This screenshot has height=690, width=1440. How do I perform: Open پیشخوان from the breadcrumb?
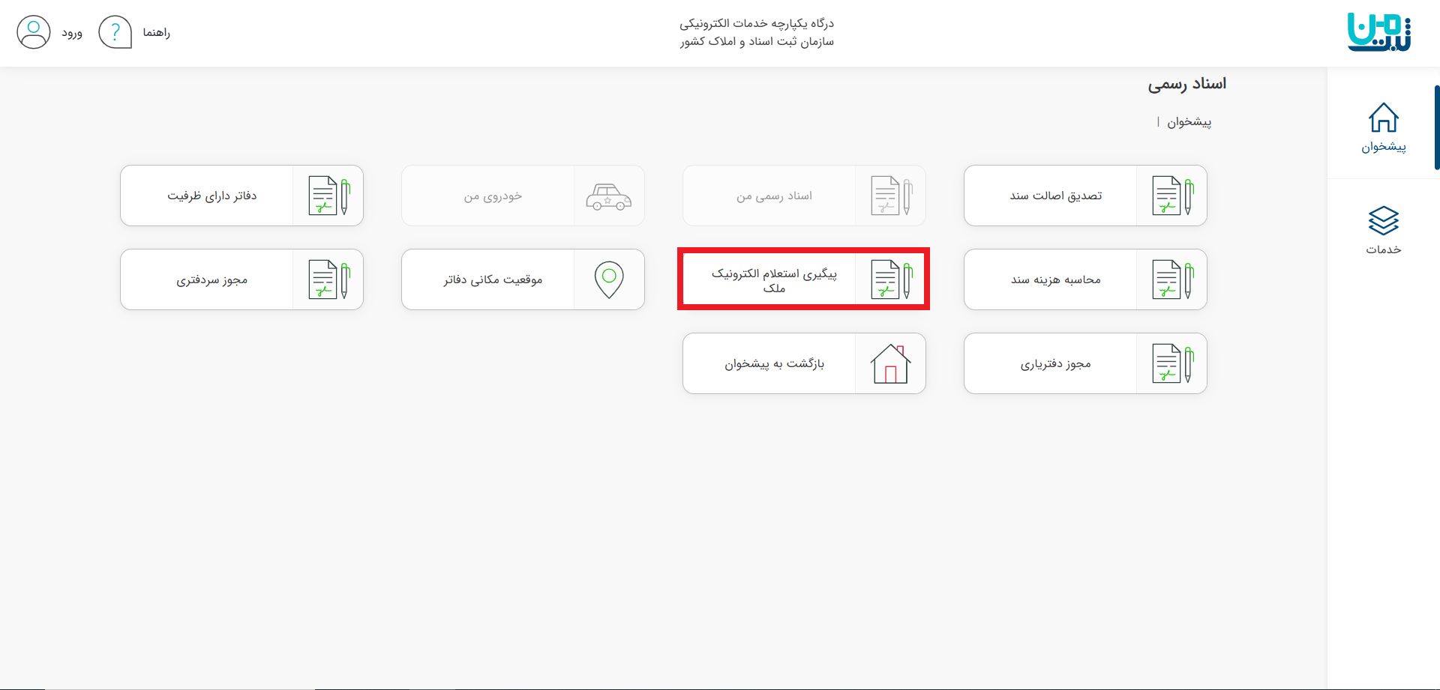(x=1192, y=121)
